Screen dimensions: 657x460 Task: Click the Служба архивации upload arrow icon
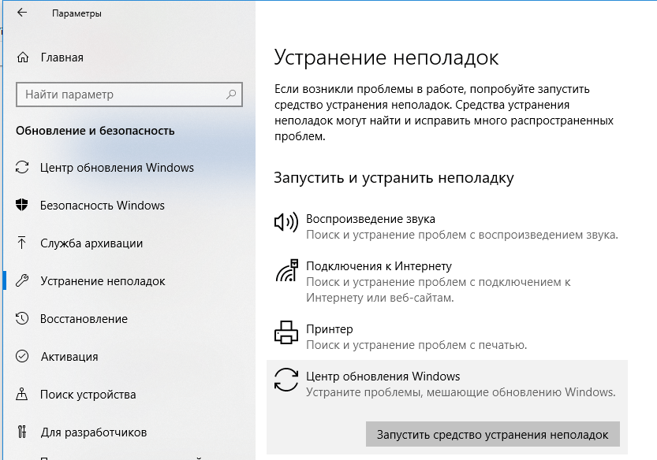point(22,243)
